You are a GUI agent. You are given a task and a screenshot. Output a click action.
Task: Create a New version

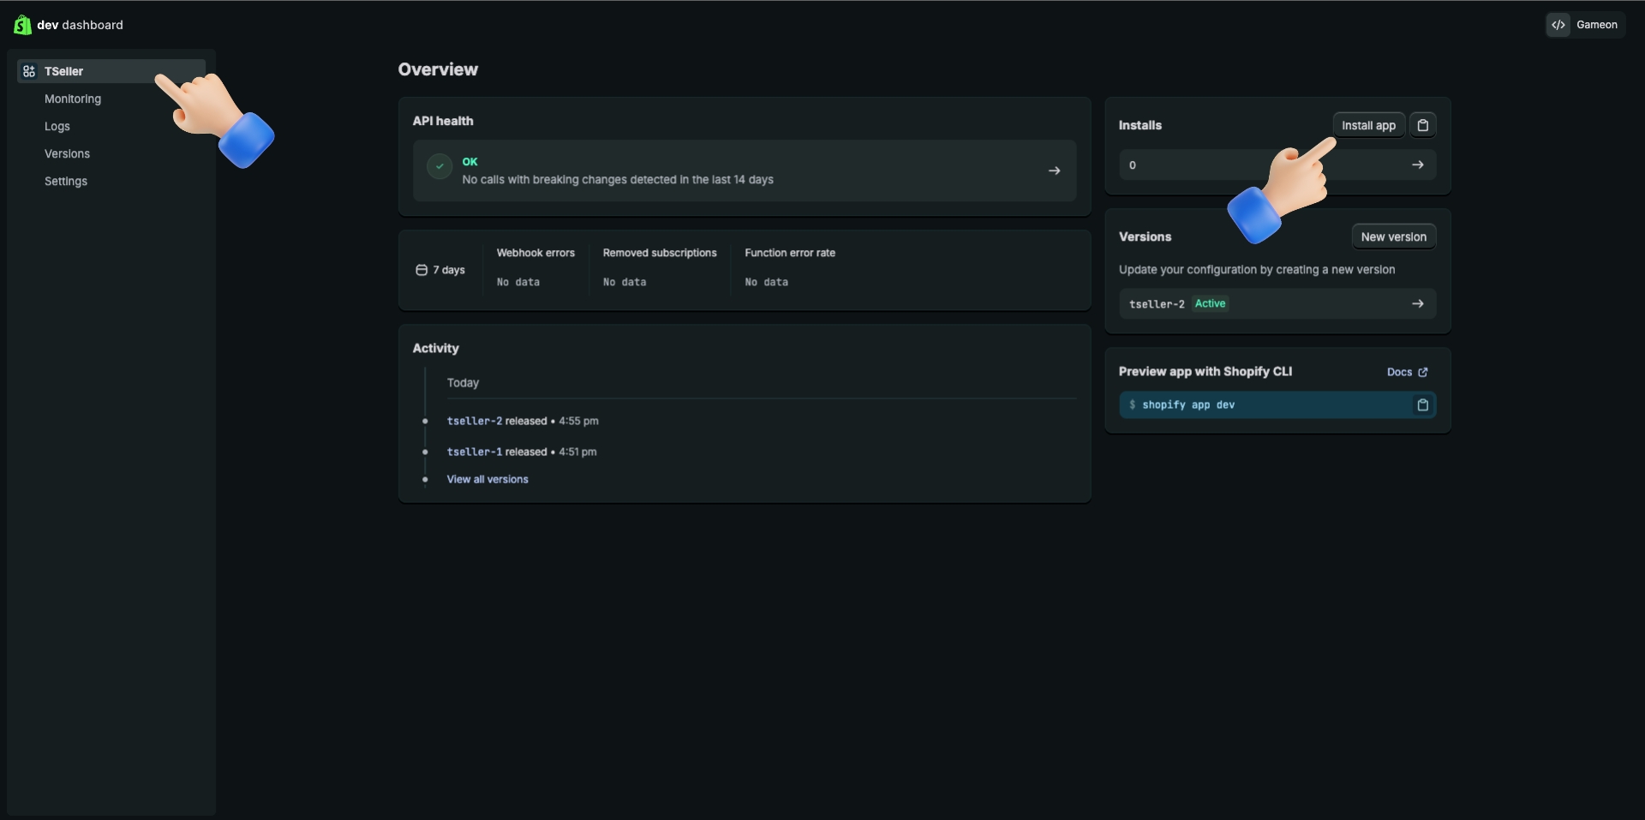coord(1393,236)
